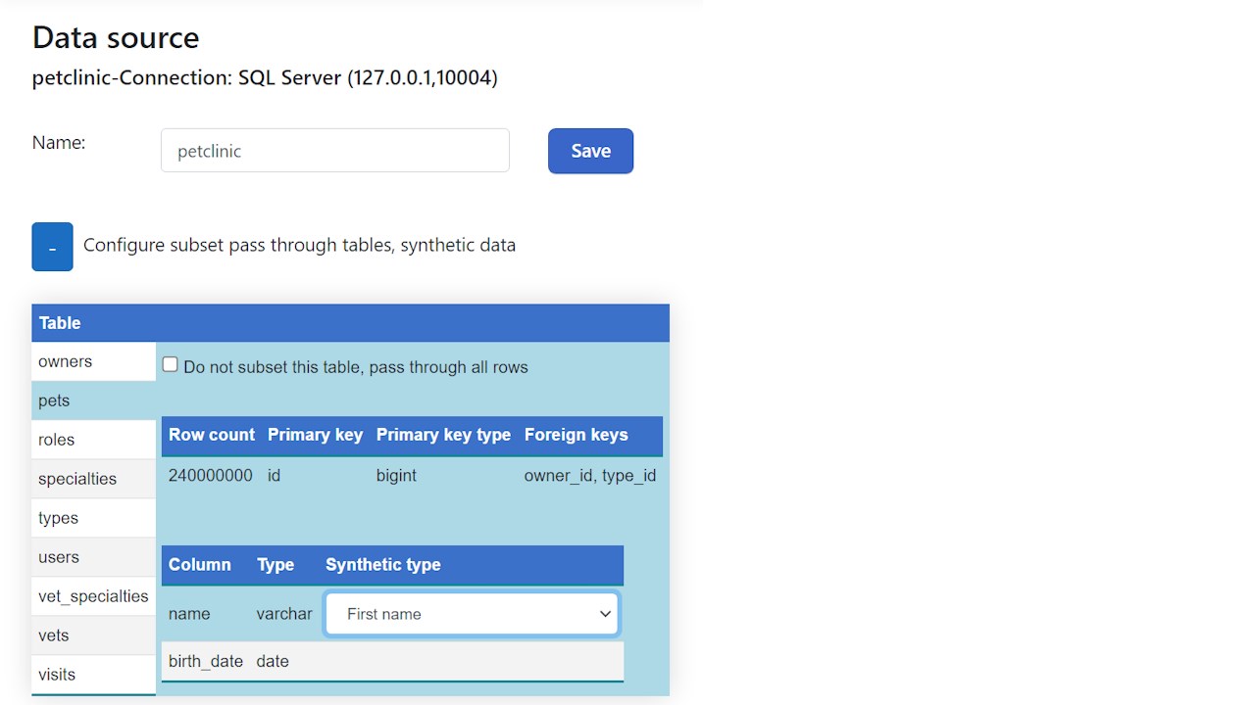Image resolution: width=1255 pixels, height=705 pixels.
Task: Click the Synthetic type column header
Action: (382, 565)
